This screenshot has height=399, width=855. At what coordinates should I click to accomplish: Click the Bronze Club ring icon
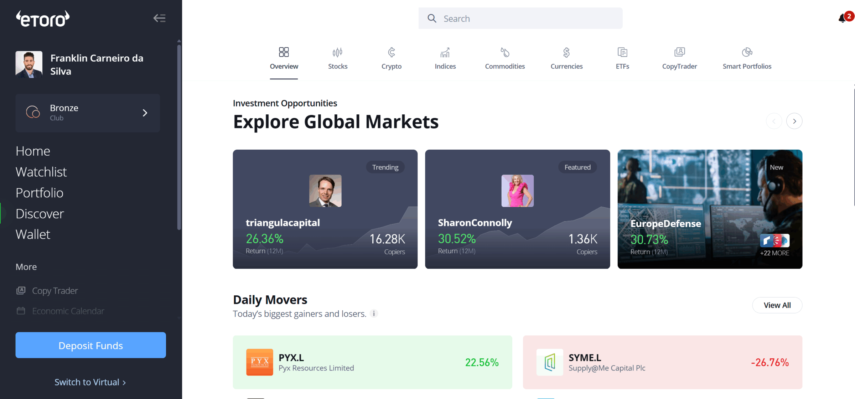point(33,112)
